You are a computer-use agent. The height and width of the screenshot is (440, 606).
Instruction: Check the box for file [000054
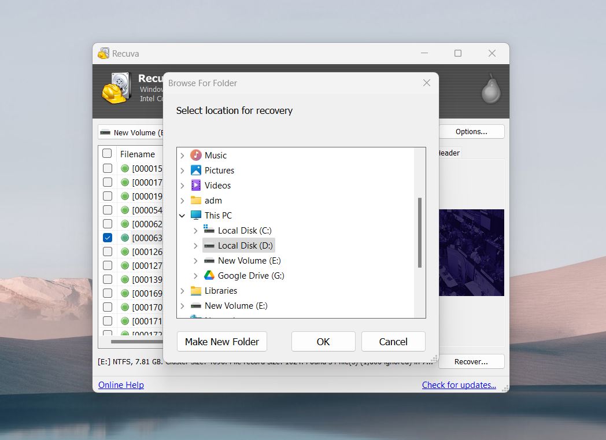click(x=108, y=210)
